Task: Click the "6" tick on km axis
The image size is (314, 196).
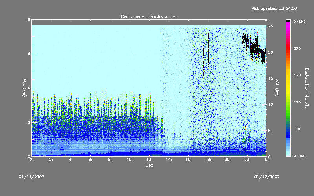Action: 29,54
